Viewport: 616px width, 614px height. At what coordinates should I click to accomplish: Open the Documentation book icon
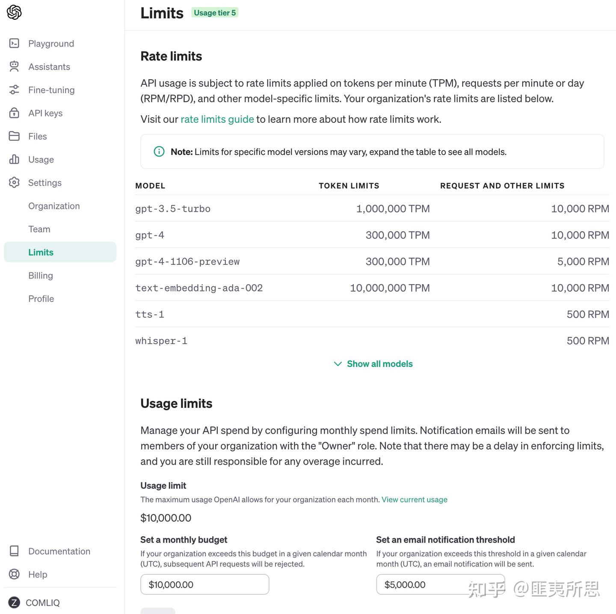point(14,551)
